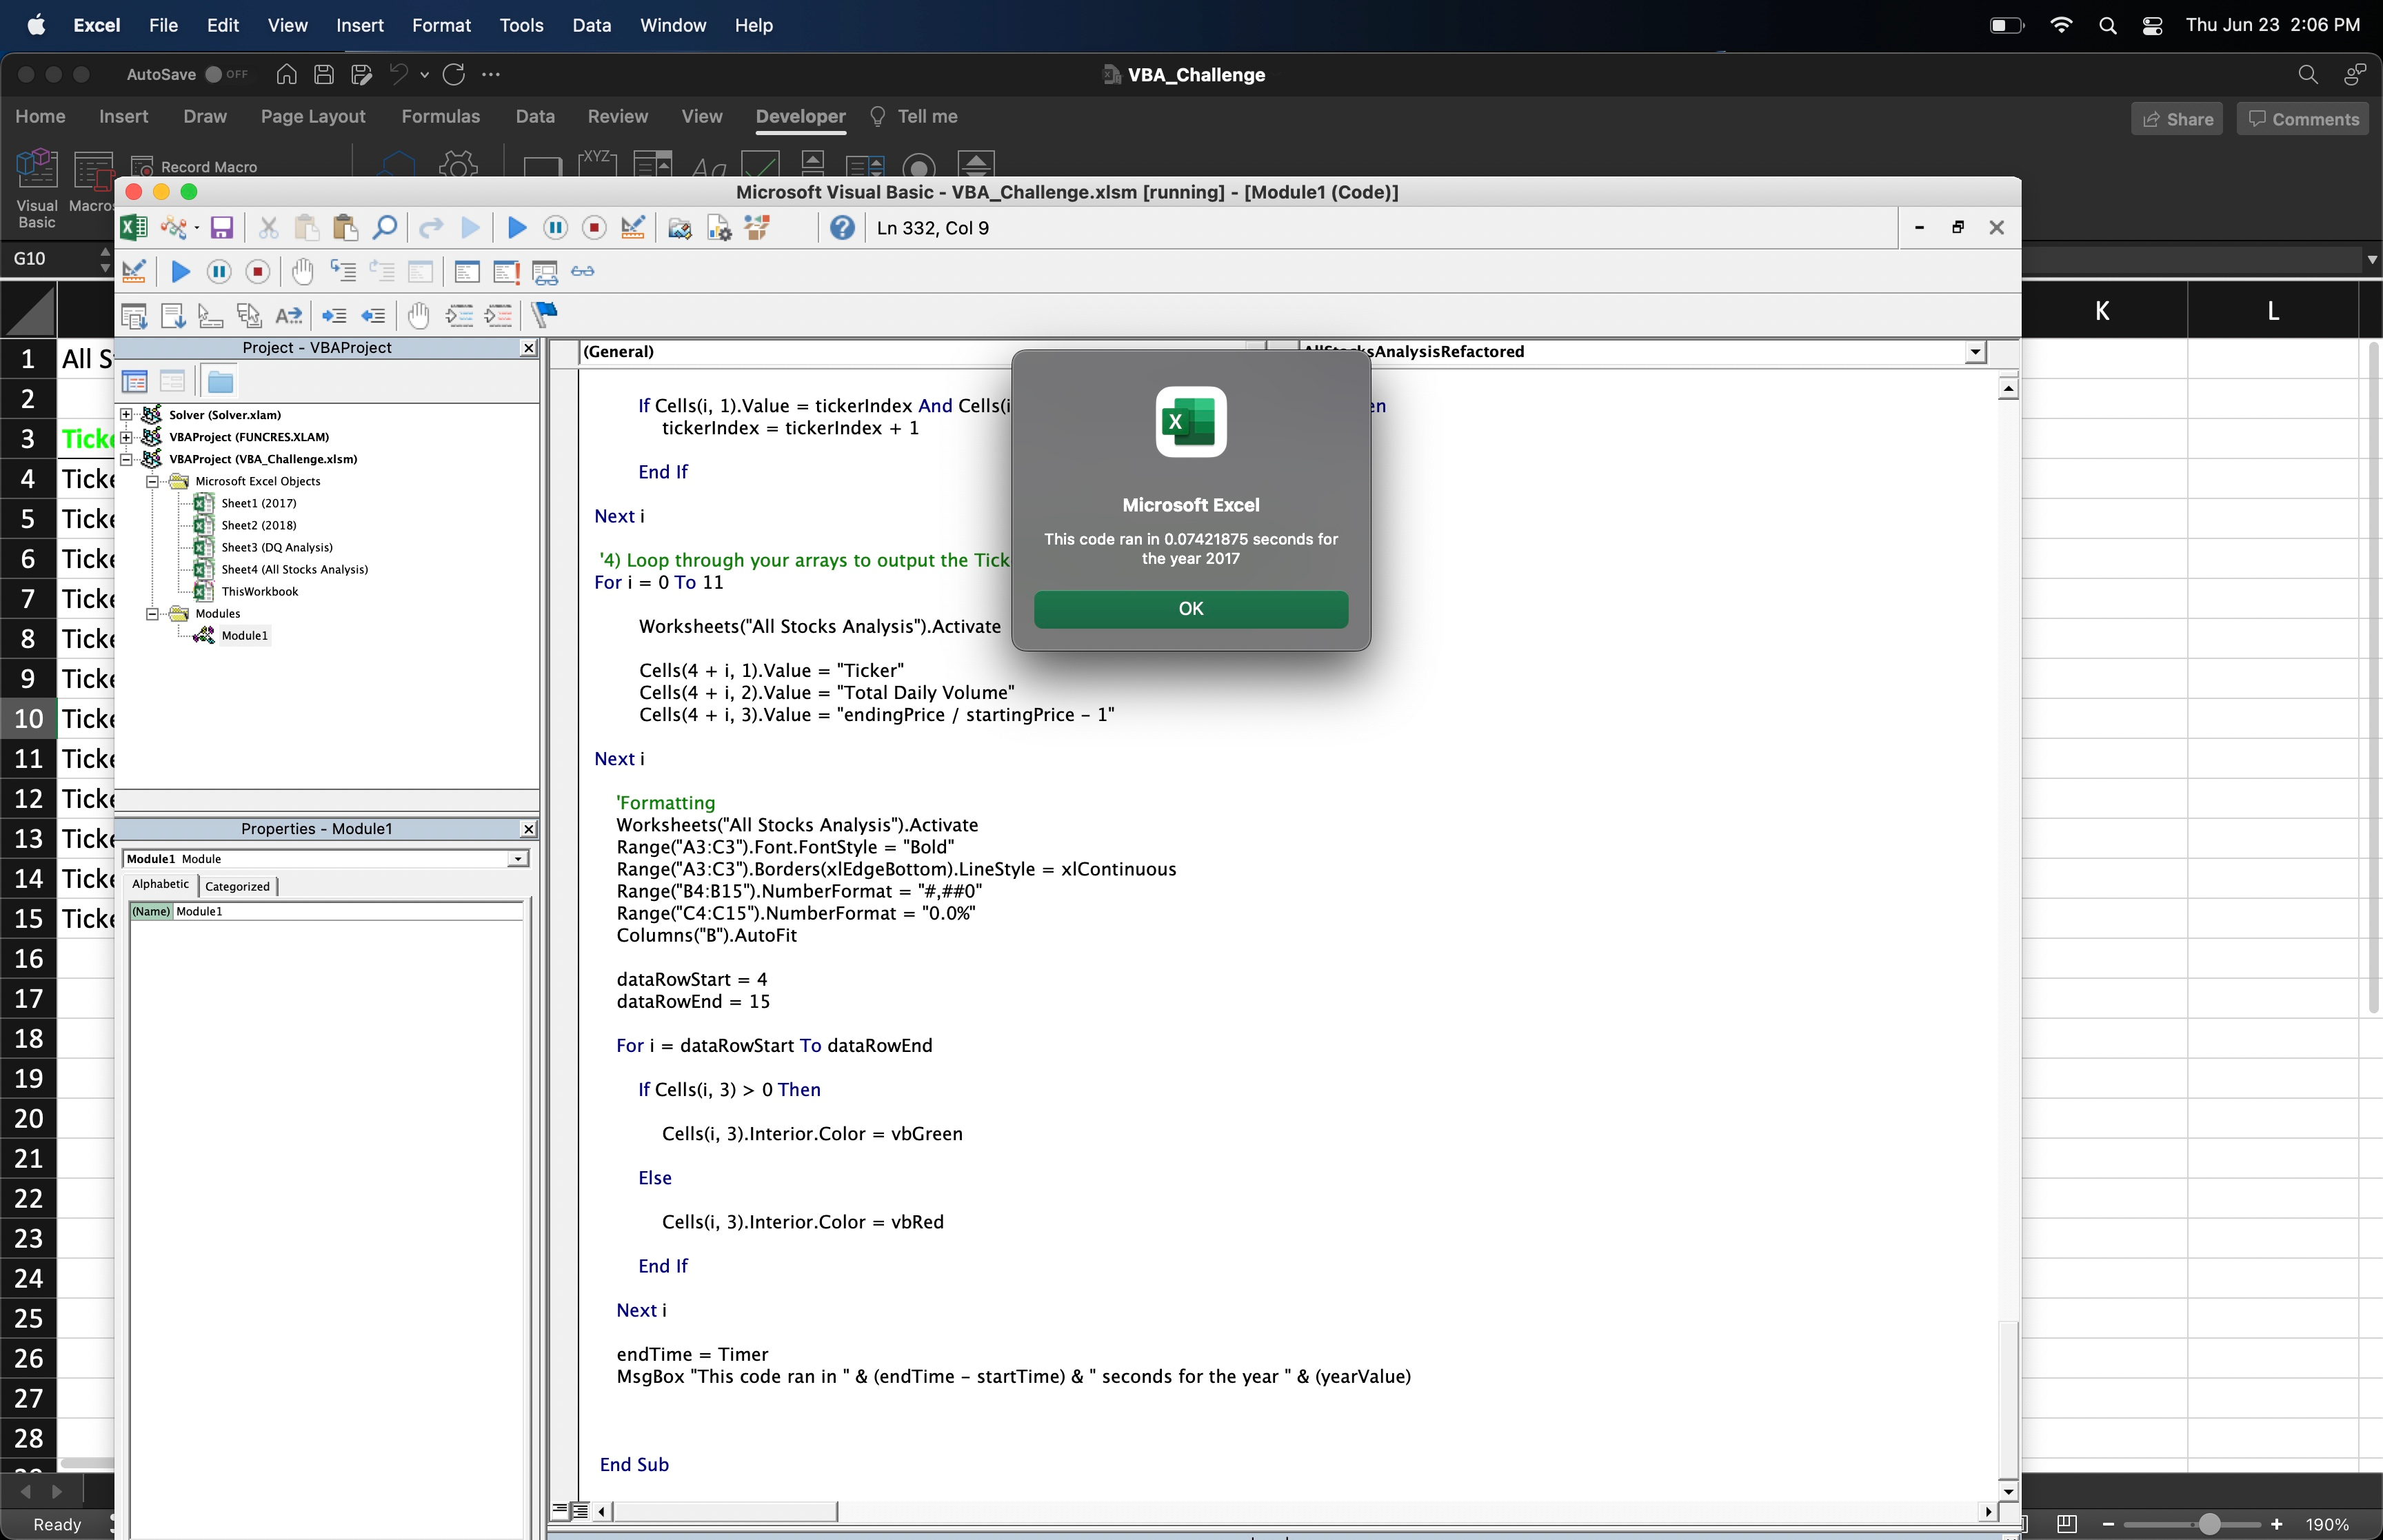
Task: Open the Properties Window toolbar icon
Action: pyautogui.click(x=719, y=228)
